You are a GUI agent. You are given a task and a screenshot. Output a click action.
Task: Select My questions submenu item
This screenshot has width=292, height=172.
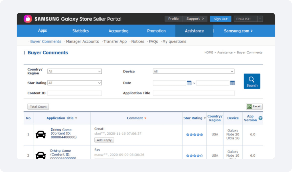[x=174, y=42]
